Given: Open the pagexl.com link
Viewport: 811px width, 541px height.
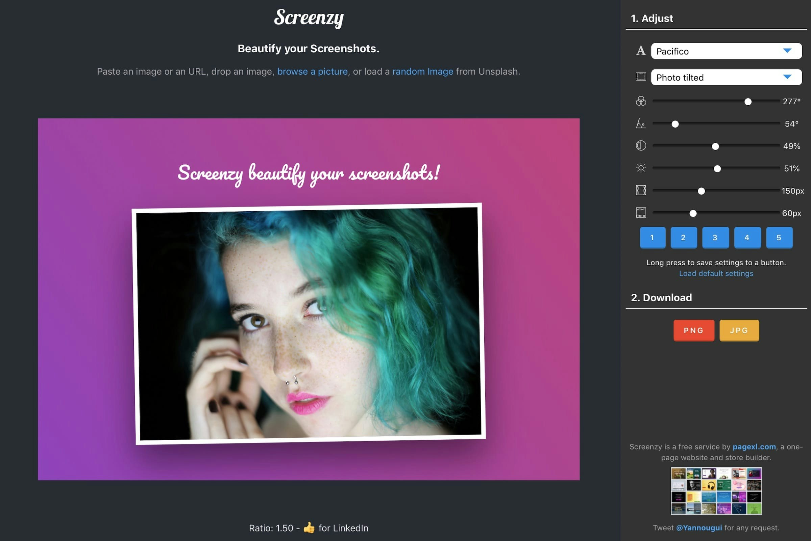Looking at the screenshot, I should click(754, 447).
